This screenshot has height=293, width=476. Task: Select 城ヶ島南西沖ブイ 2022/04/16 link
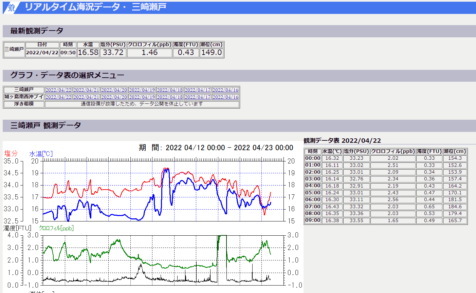tap(225, 97)
